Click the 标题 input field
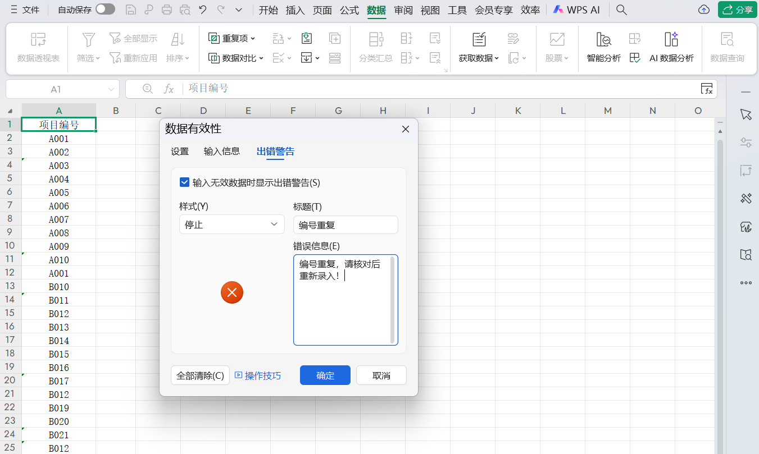 346,225
